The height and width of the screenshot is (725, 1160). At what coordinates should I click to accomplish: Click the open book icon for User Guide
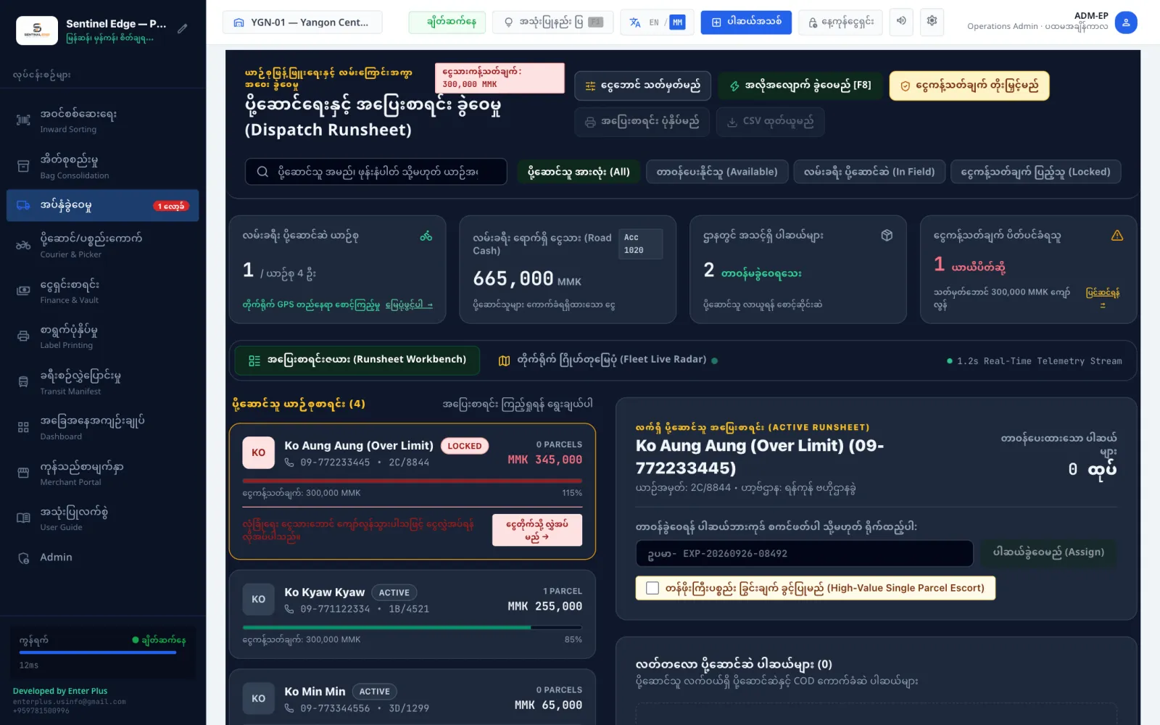(23, 518)
